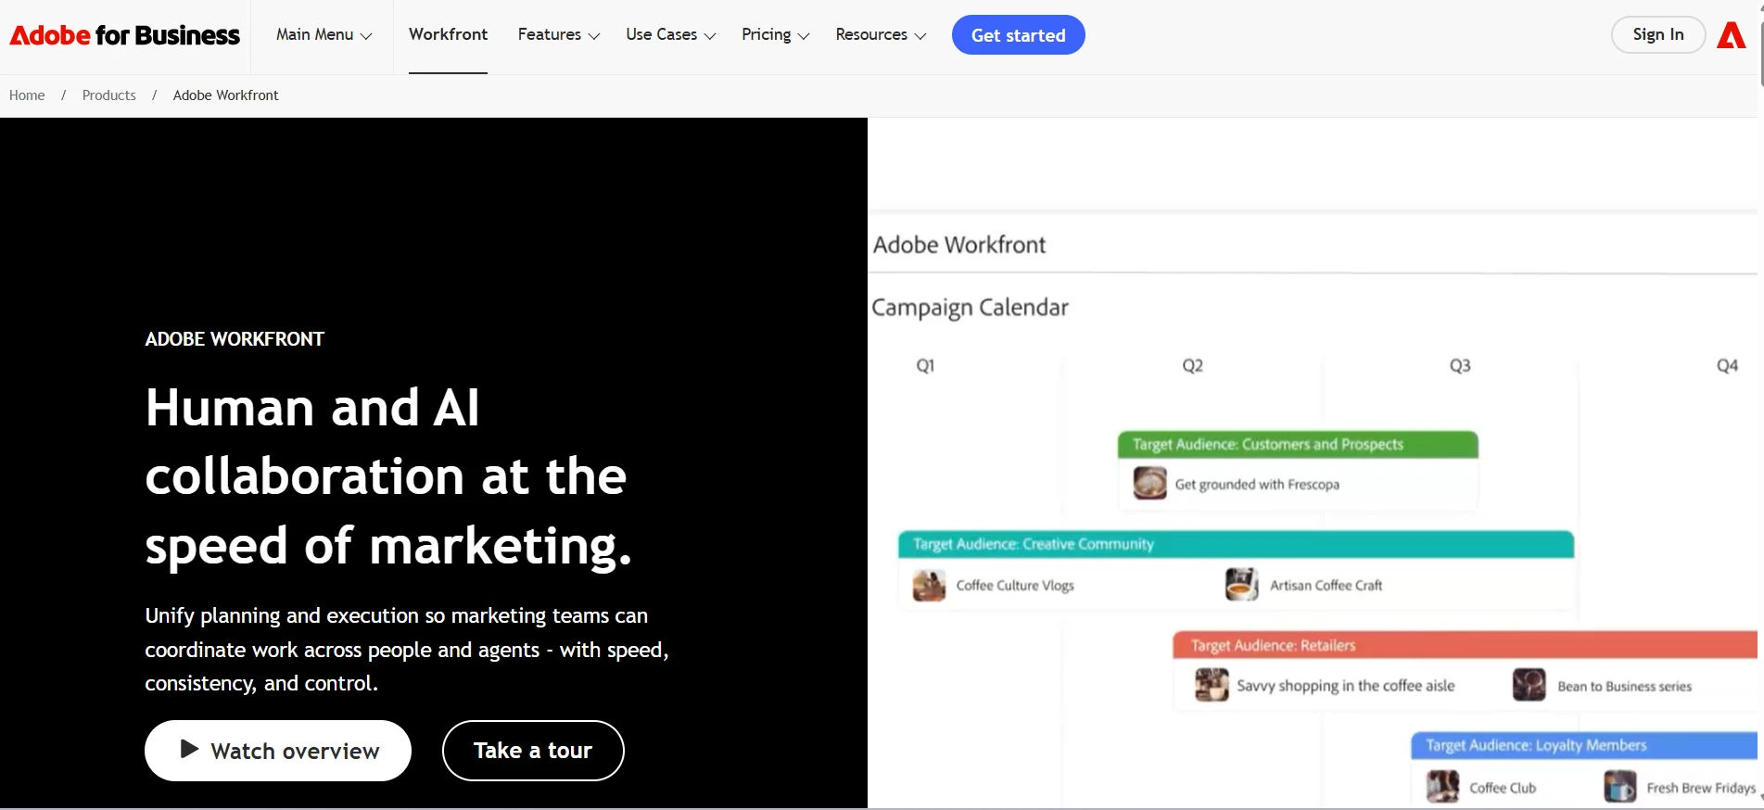Click 'Get grounded with Frescopa' text
This screenshot has height=810, width=1764.
click(1257, 485)
